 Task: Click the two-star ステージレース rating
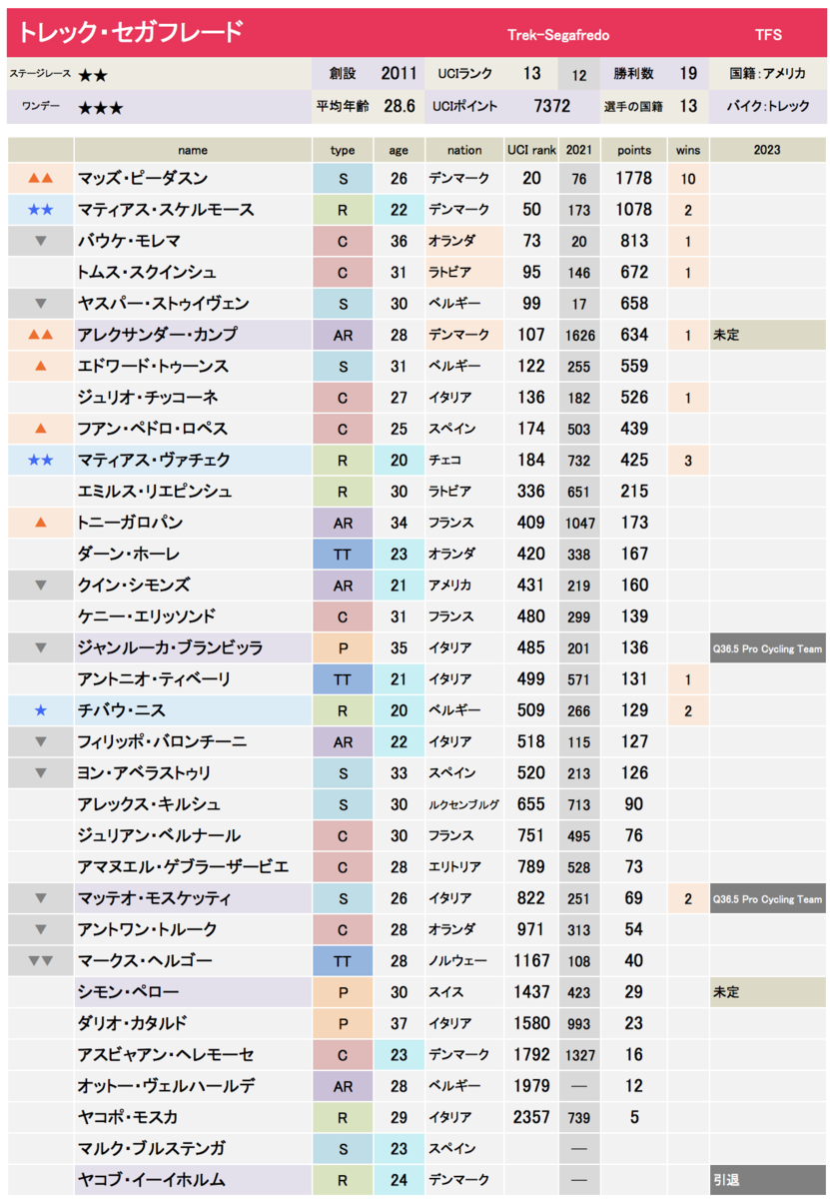(x=93, y=75)
